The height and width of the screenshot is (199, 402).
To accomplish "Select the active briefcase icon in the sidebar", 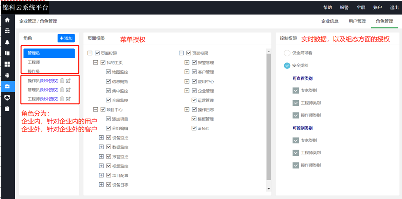I will pos(7,86).
